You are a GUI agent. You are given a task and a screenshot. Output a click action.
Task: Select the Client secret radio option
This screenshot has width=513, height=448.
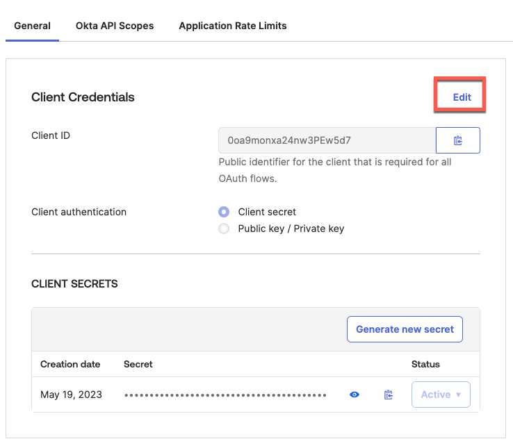click(224, 212)
